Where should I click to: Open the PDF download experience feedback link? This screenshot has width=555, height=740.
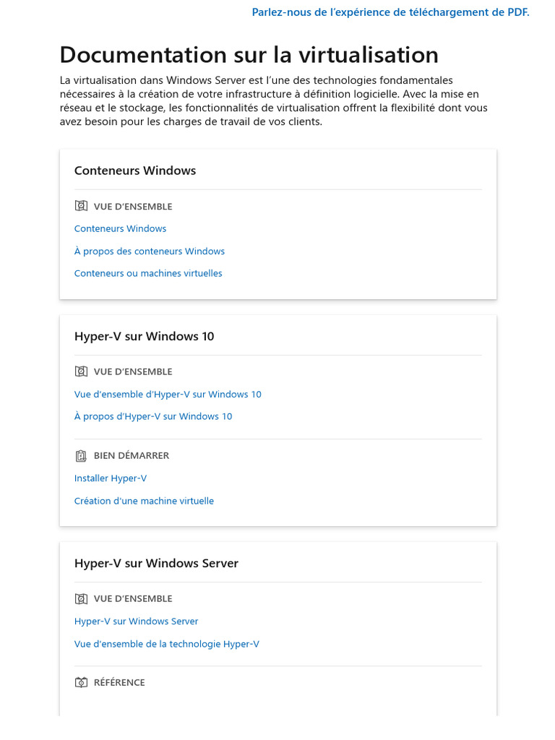(x=390, y=12)
